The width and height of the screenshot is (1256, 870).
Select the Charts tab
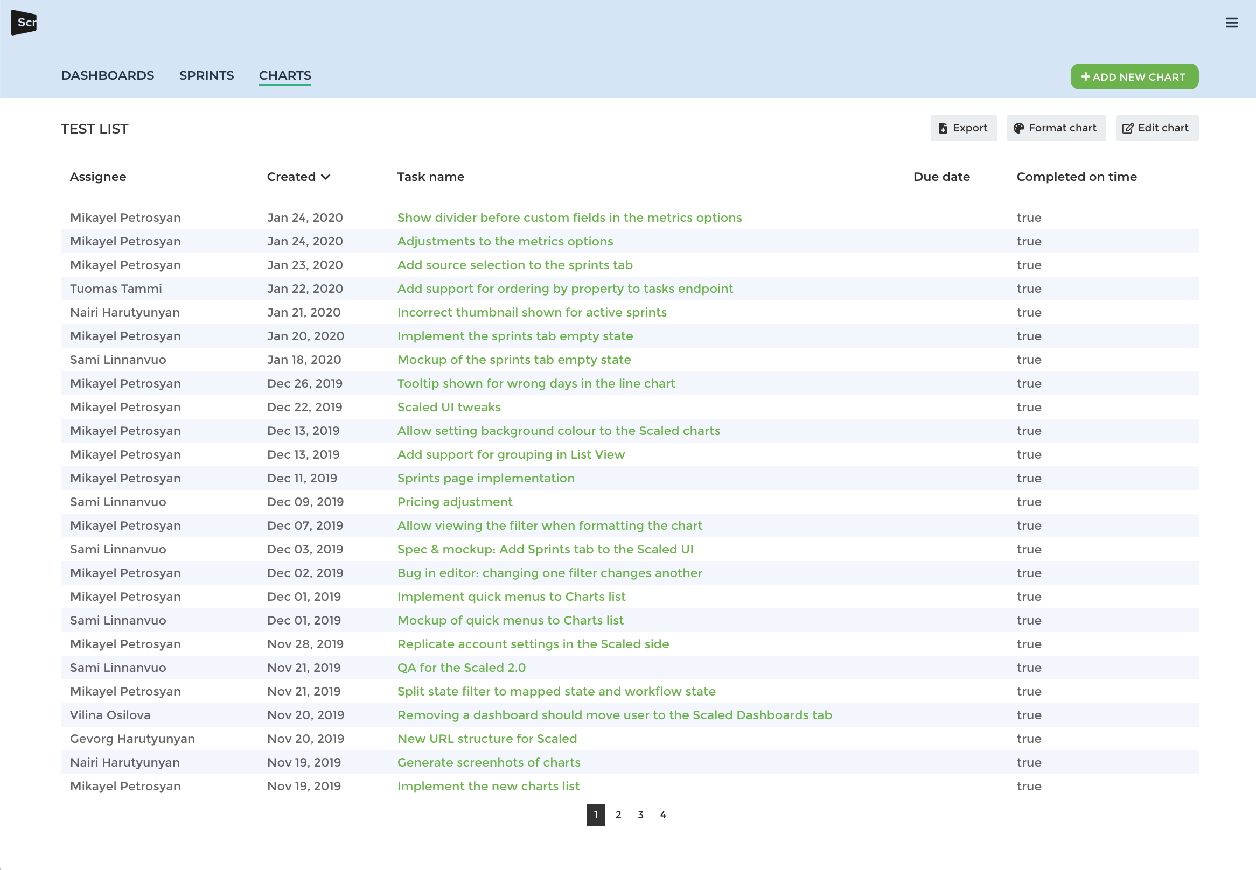point(285,76)
